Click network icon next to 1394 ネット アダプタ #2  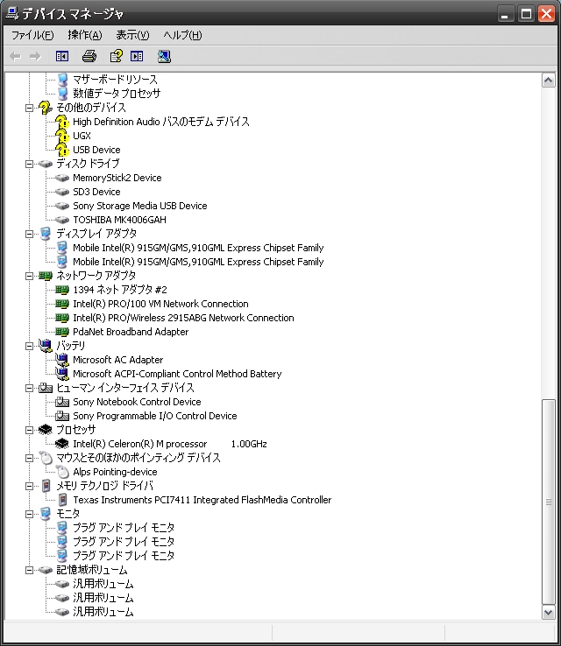coord(62,290)
